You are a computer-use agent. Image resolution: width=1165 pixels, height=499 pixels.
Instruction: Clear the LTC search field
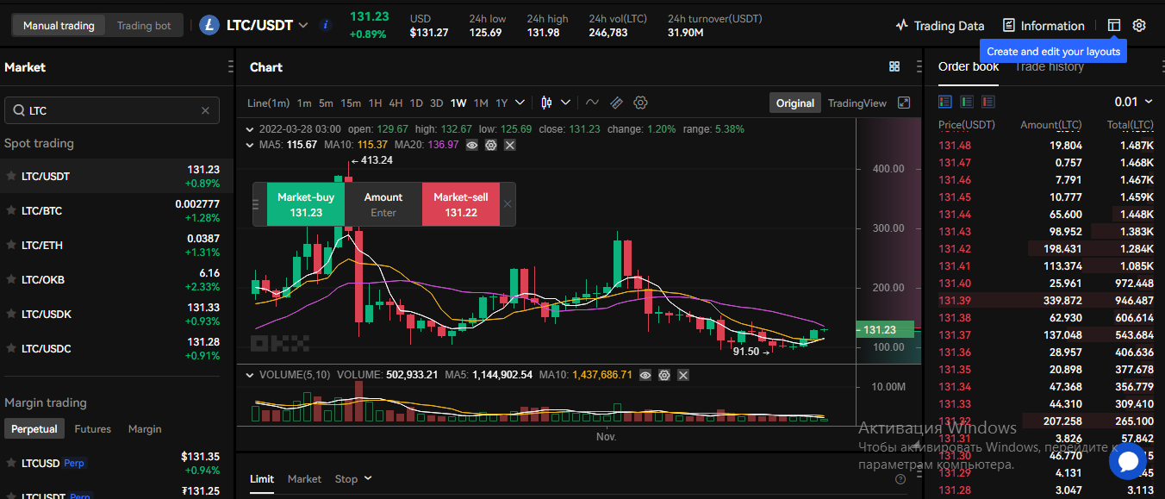[x=205, y=110]
